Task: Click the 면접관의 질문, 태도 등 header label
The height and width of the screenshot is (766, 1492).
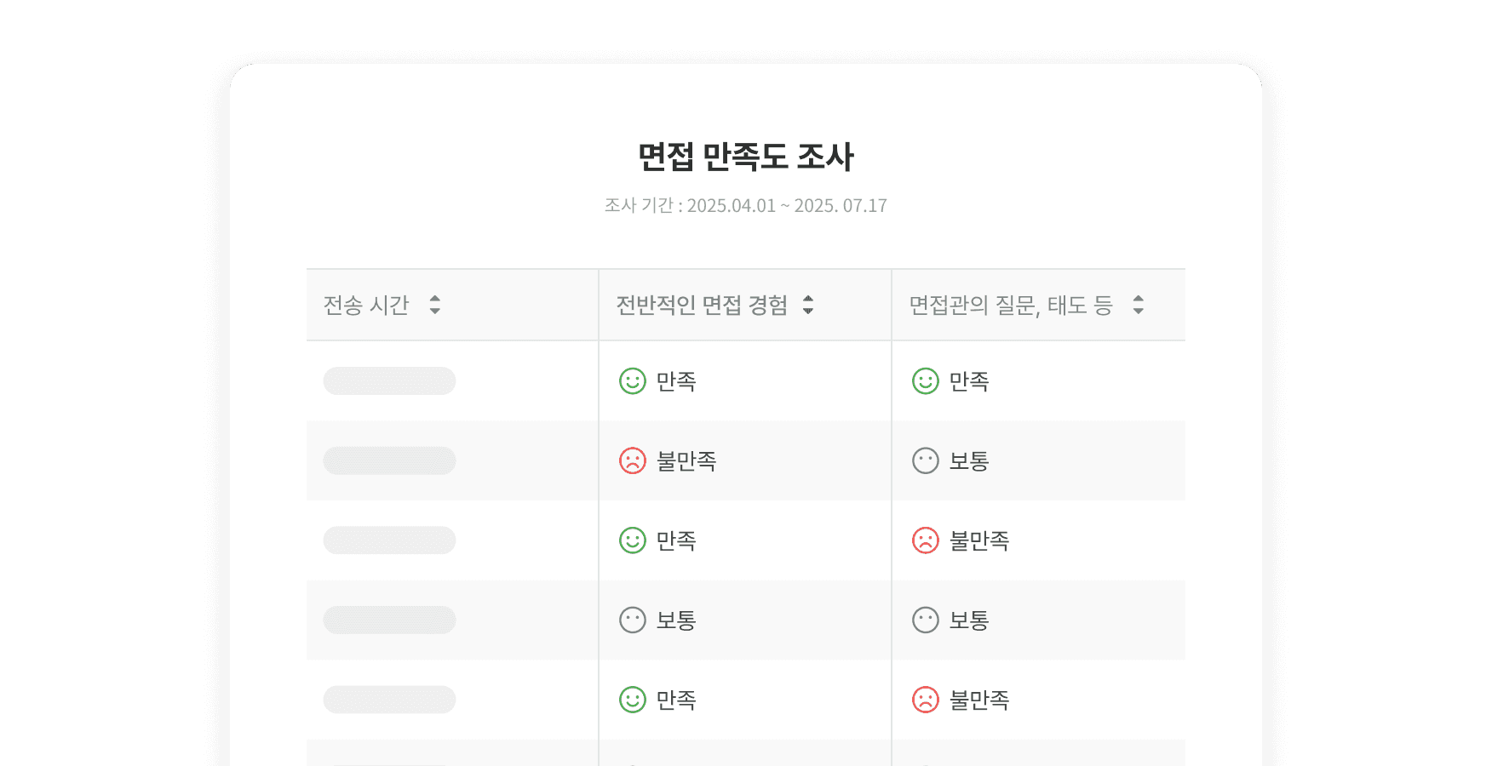Action: (1011, 305)
